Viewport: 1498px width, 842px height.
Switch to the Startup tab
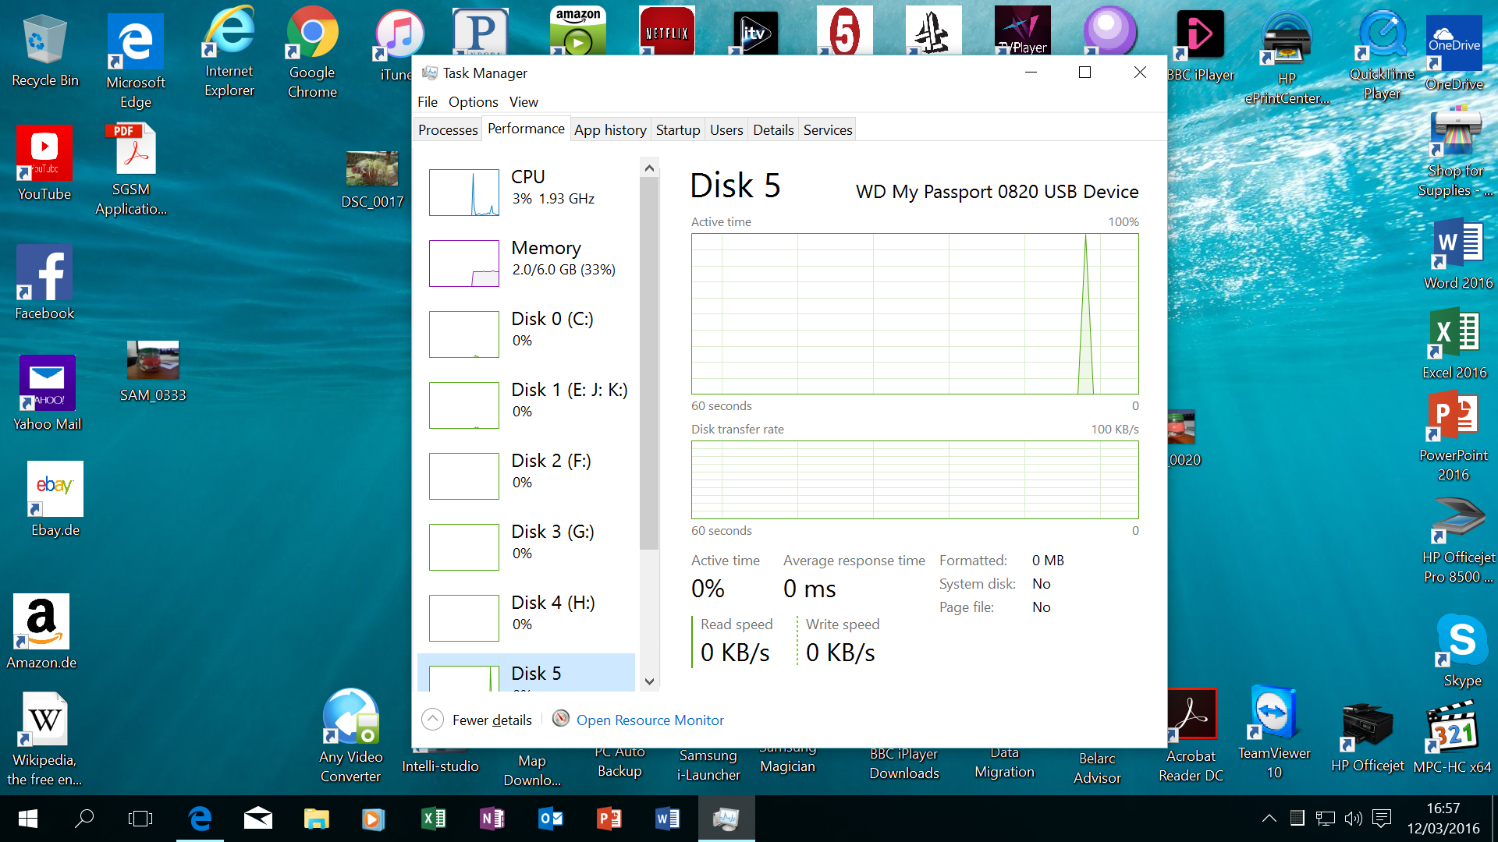click(677, 130)
